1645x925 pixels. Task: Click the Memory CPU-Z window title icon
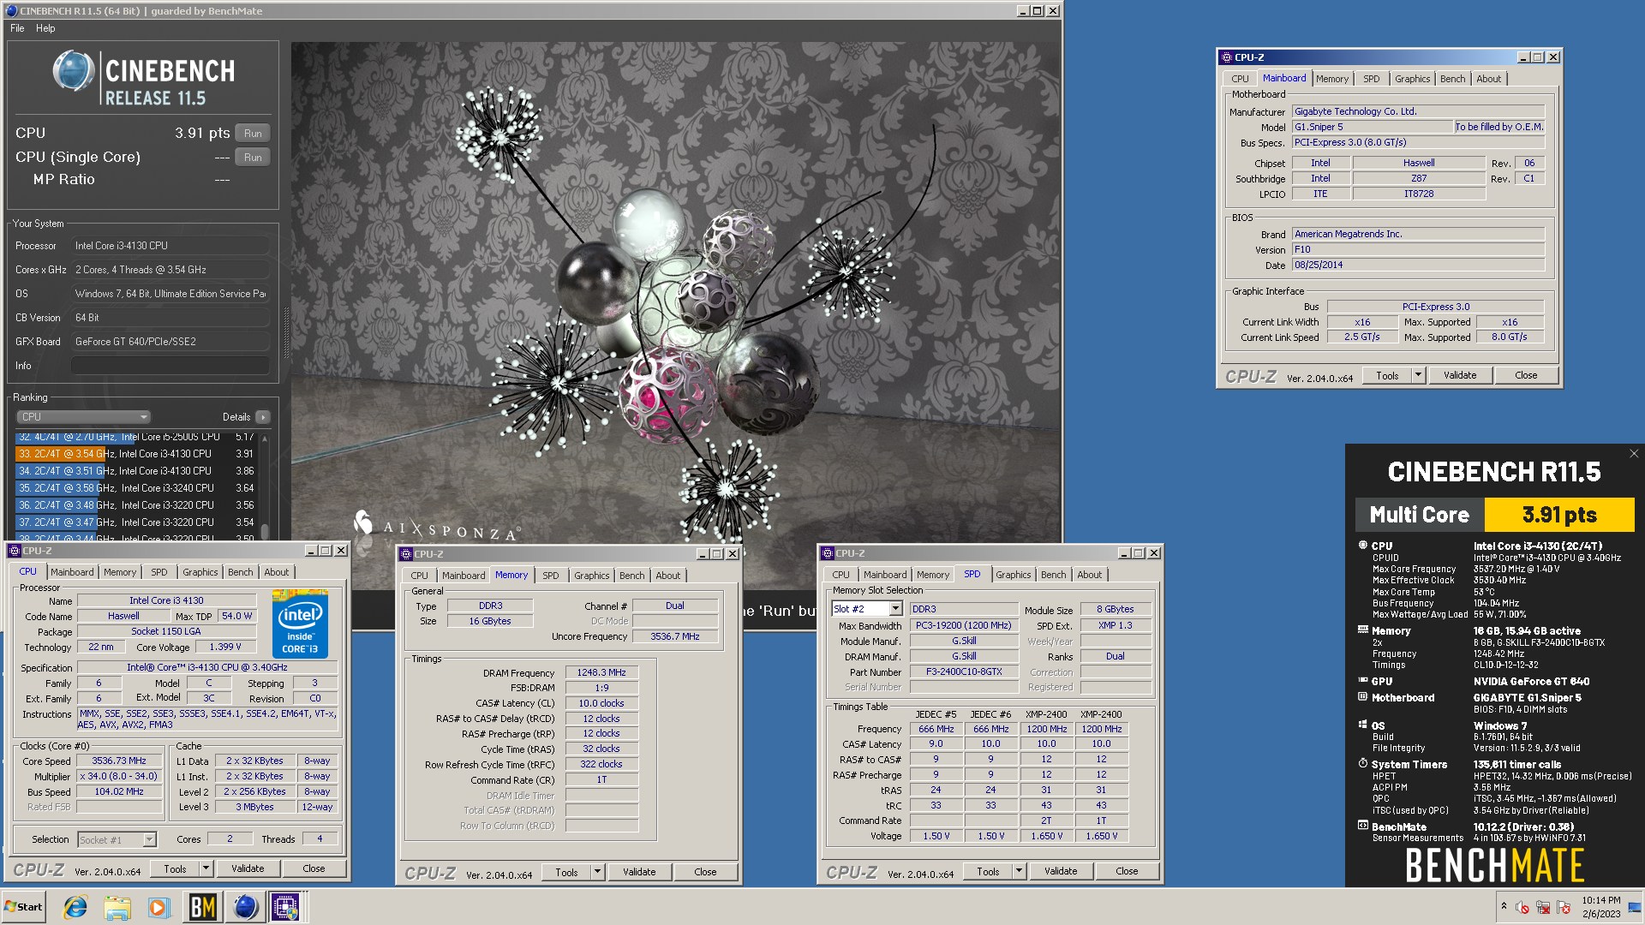407,554
